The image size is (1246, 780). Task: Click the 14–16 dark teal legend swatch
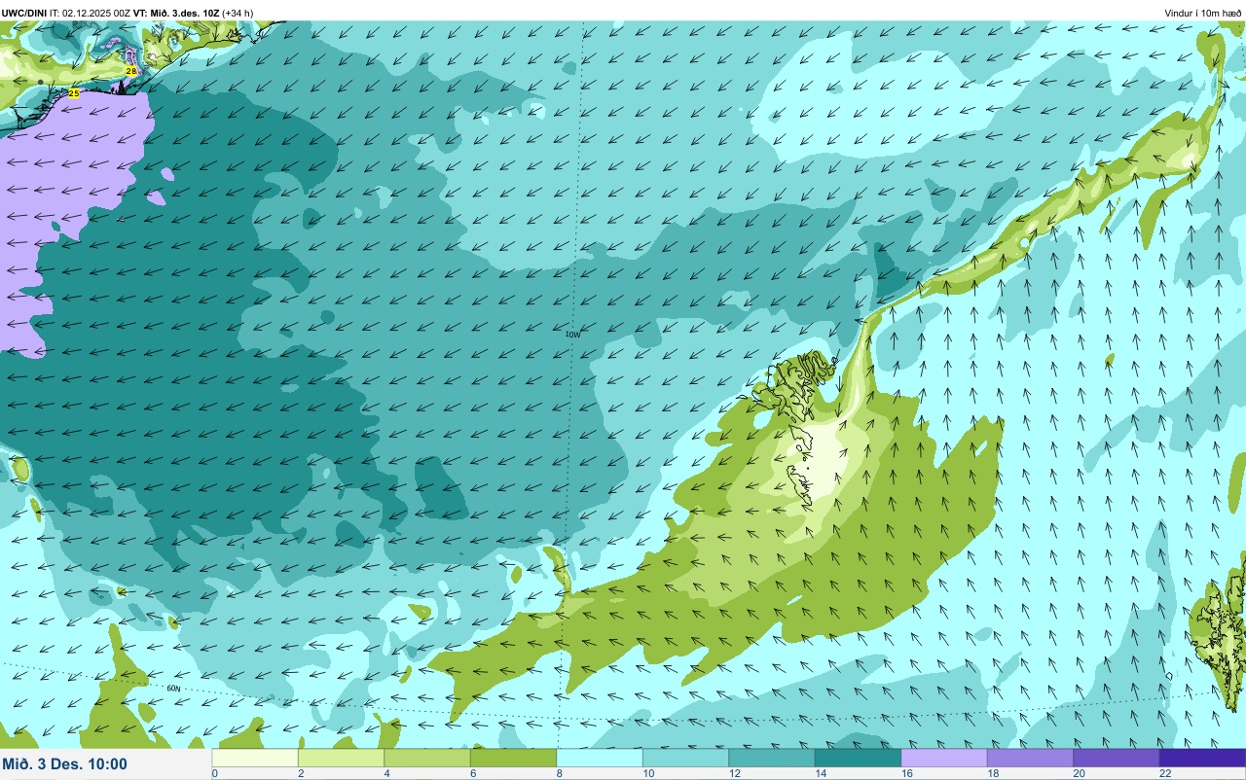coord(858,758)
